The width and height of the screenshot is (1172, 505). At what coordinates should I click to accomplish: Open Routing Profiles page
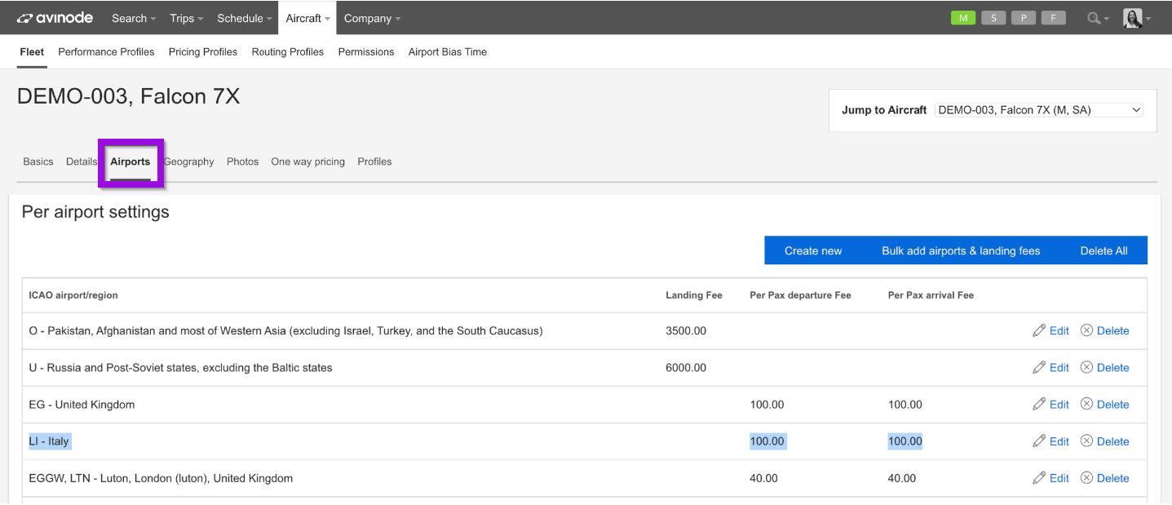(x=288, y=51)
